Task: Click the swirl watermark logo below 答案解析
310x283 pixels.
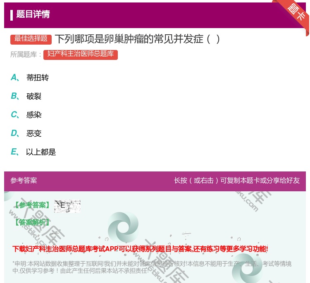Action: [x=123, y=228]
